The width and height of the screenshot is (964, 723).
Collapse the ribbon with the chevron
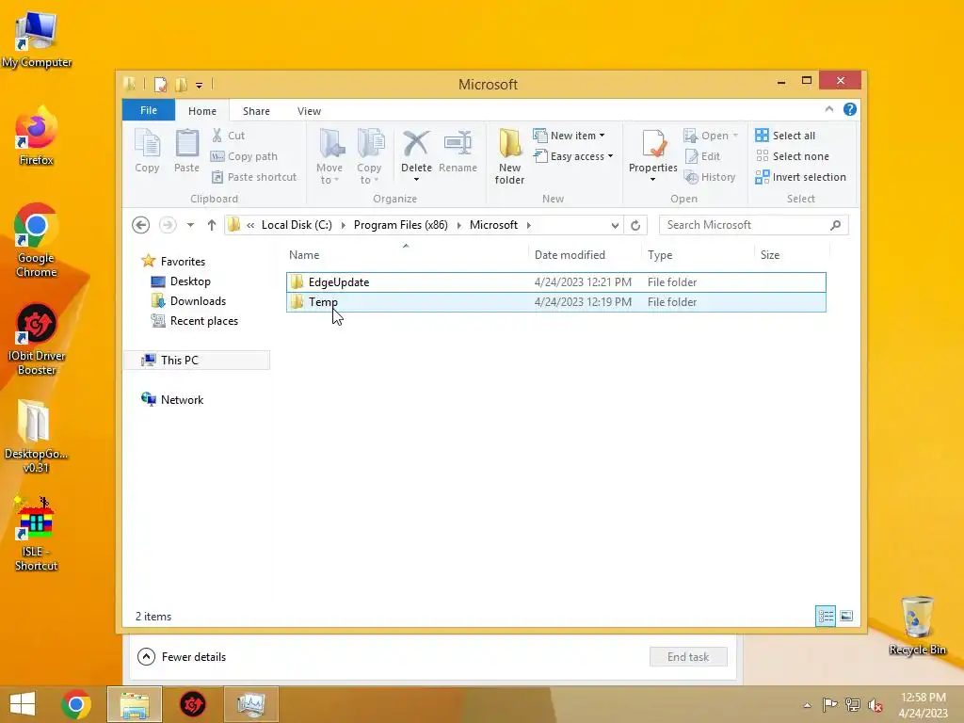[828, 109]
